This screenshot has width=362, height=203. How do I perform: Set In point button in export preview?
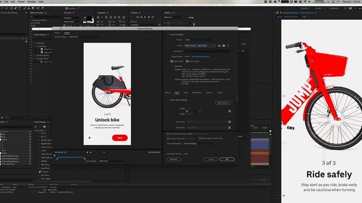pos(87,152)
